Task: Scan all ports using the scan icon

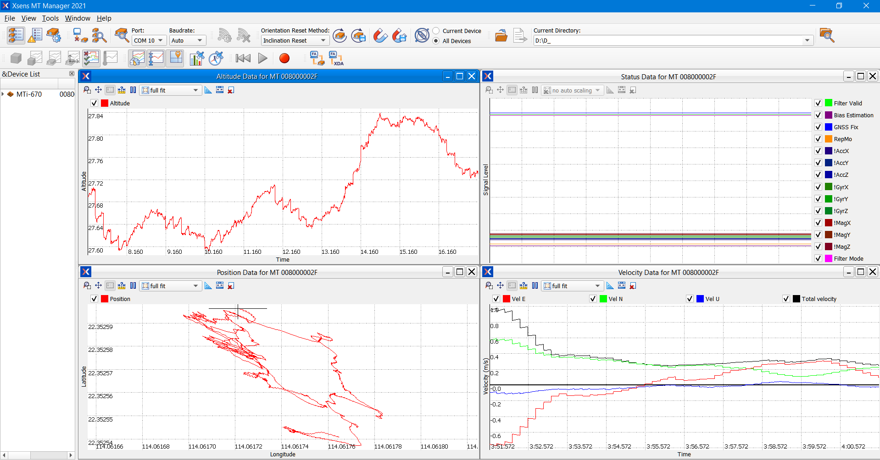Action: (x=99, y=35)
